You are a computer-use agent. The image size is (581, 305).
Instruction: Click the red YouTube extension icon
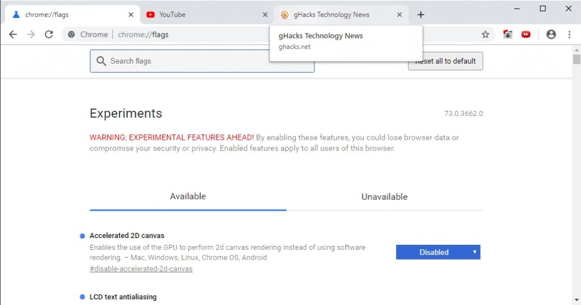(526, 35)
